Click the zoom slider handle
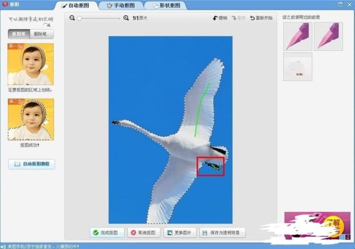This screenshot has height=249, width=355. click(79, 18)
